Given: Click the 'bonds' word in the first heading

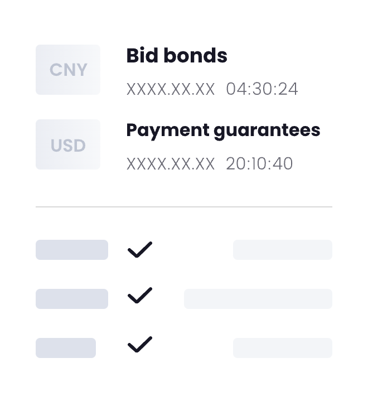Looking at the screenshot, I should point(196,56).
